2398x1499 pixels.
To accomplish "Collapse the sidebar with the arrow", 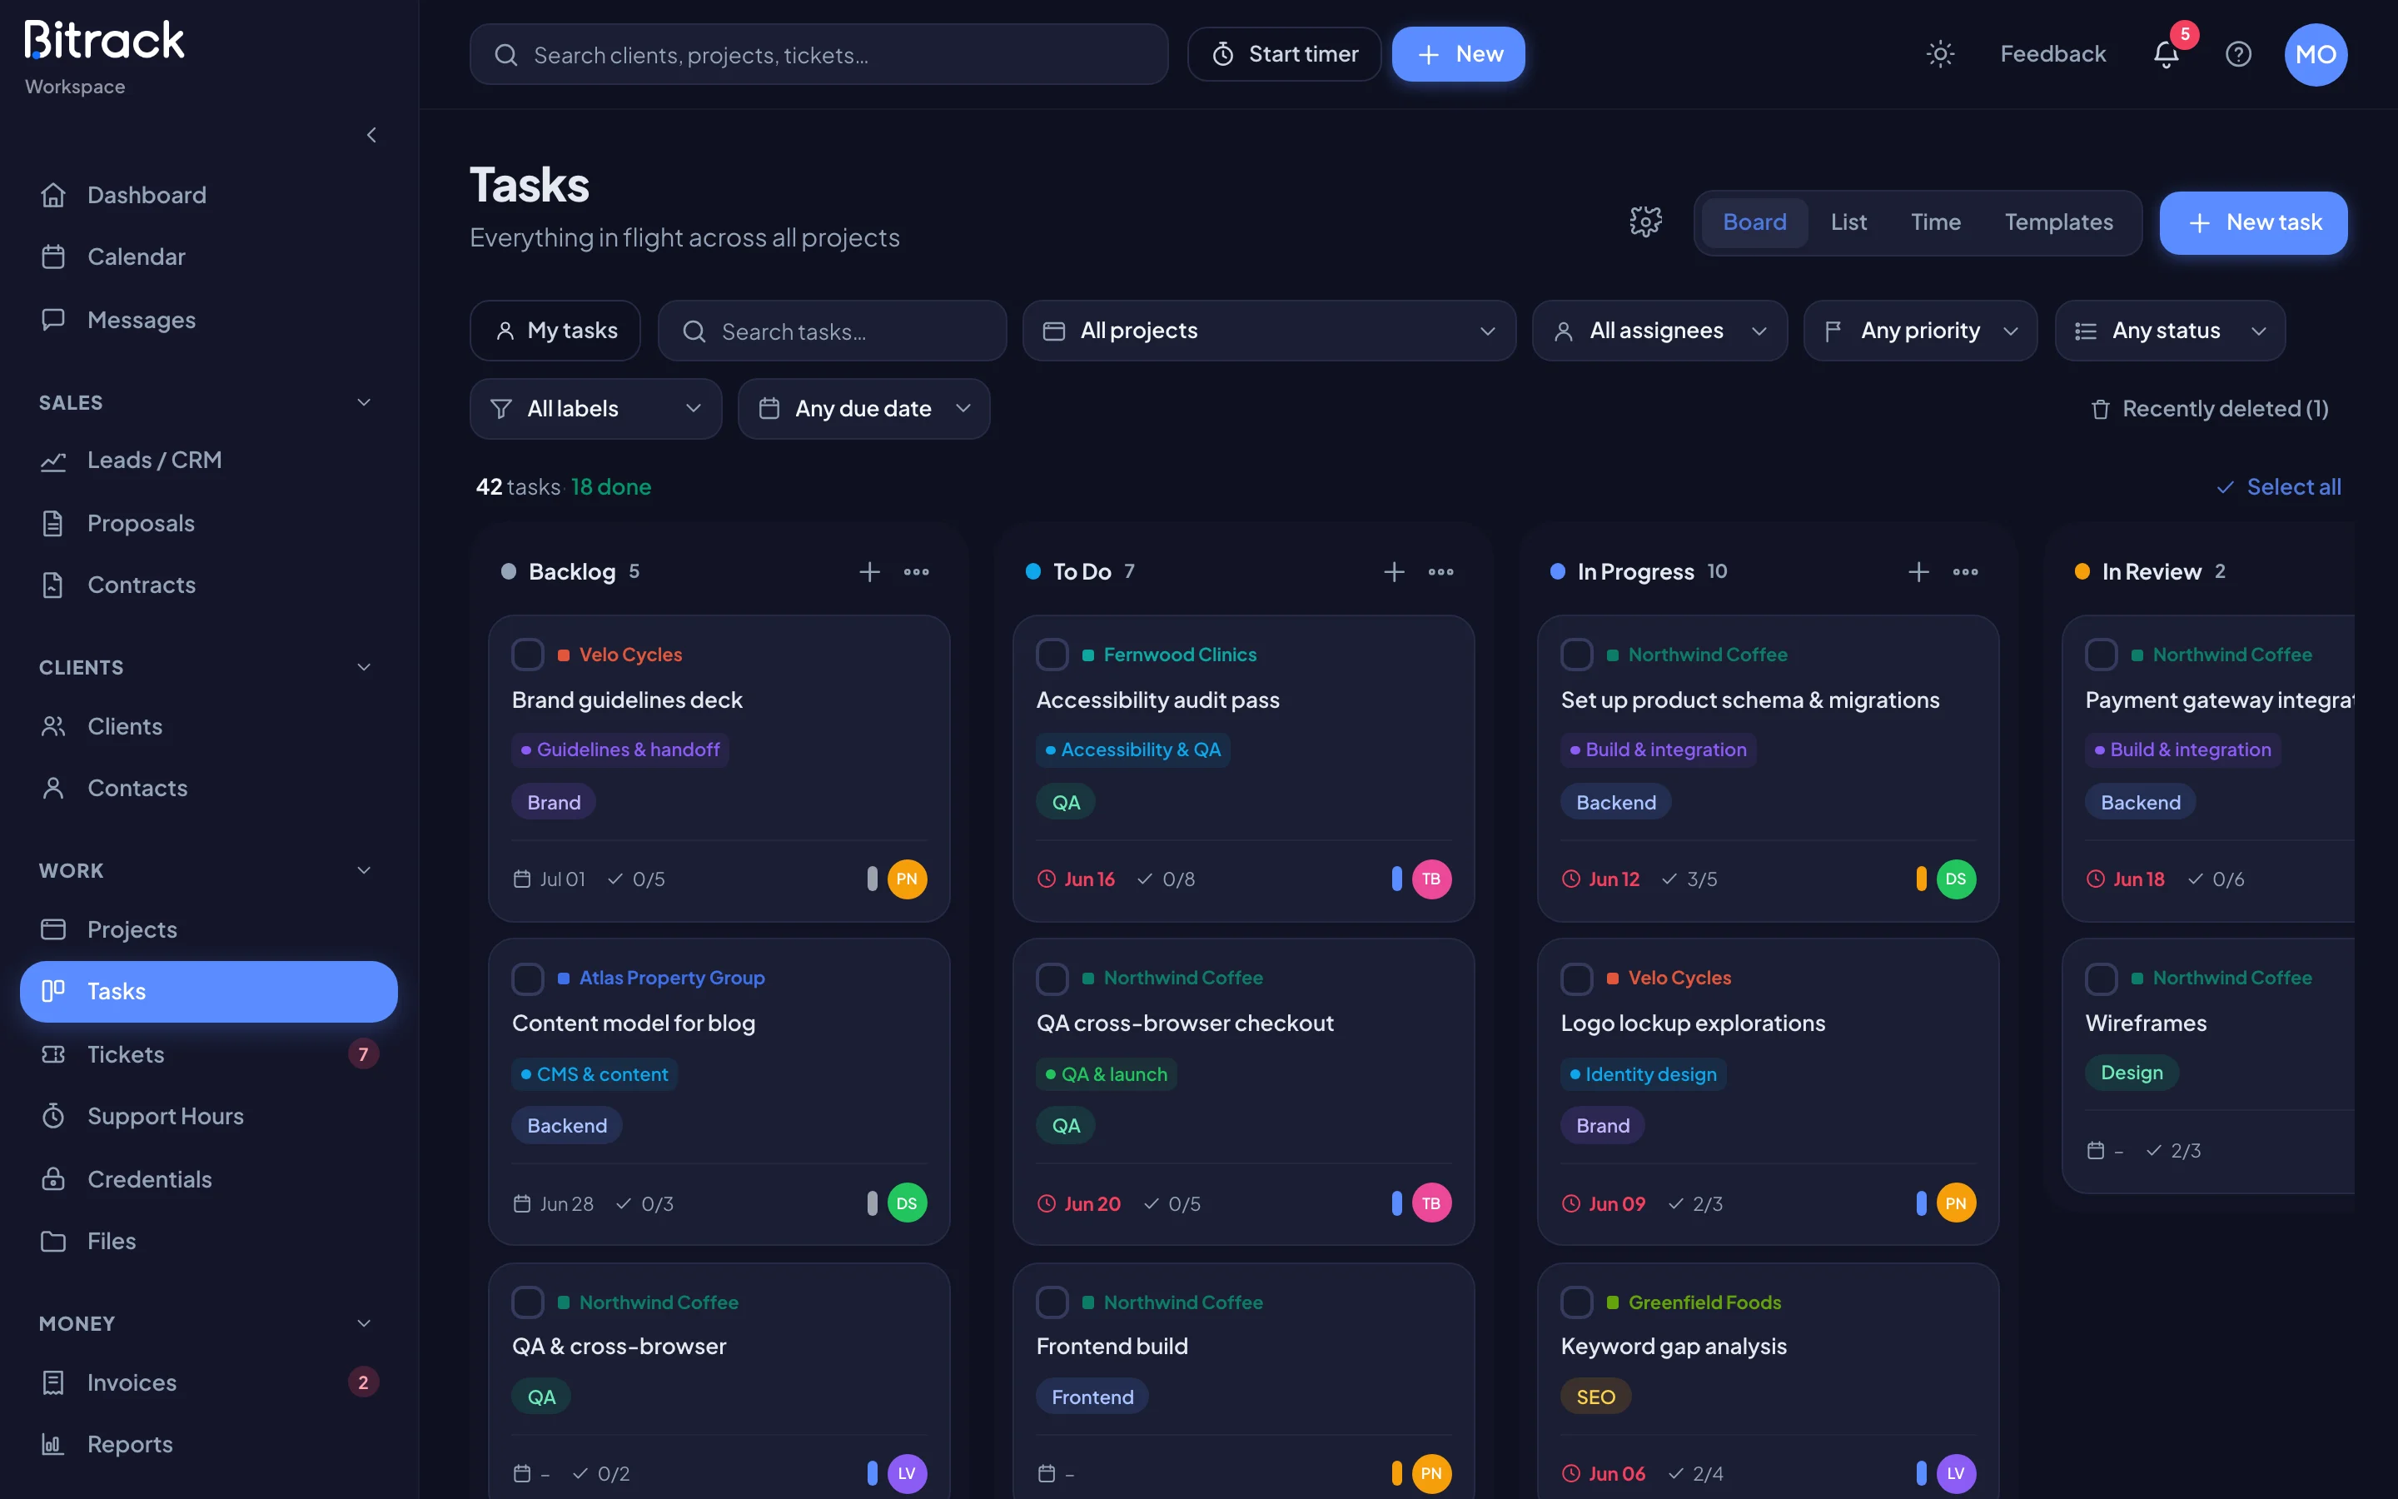I will [x=371, y=134].
